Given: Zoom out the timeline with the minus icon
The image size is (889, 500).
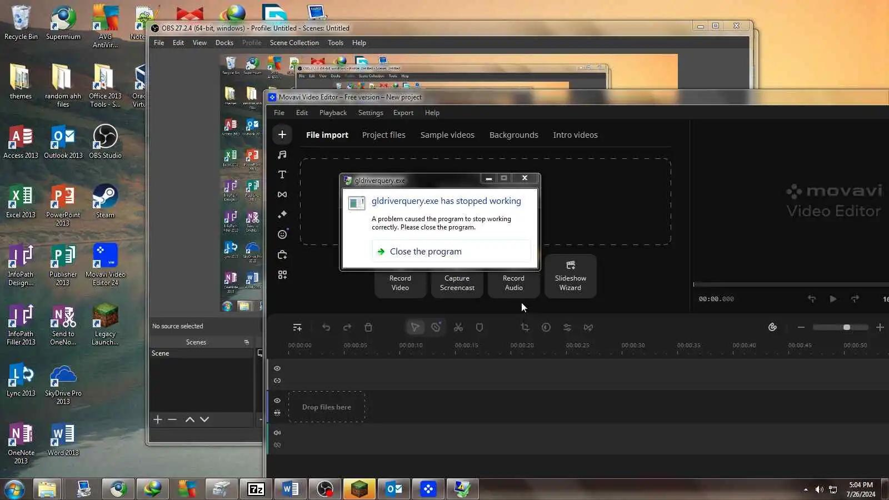Looking at the screenshot, I should 801,327.
